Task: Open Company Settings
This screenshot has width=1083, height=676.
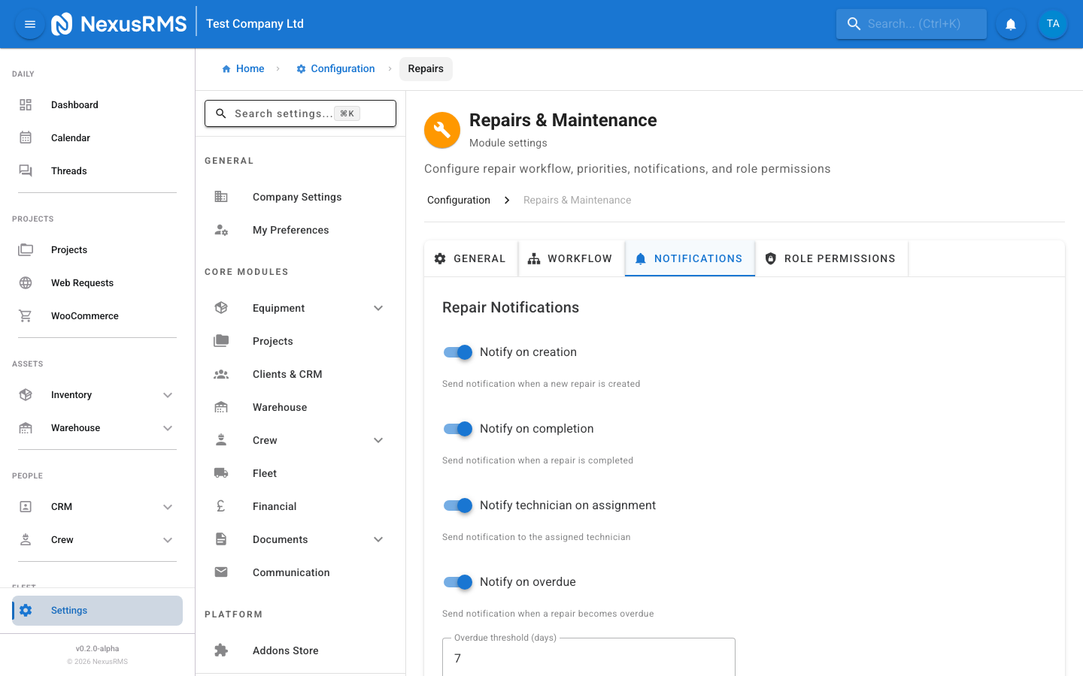Action: pos(297,196)
